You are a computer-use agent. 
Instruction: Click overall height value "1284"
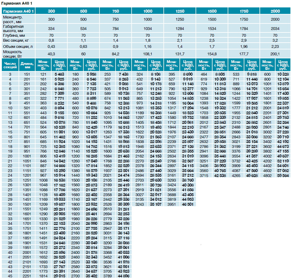(x=180, y=29)
